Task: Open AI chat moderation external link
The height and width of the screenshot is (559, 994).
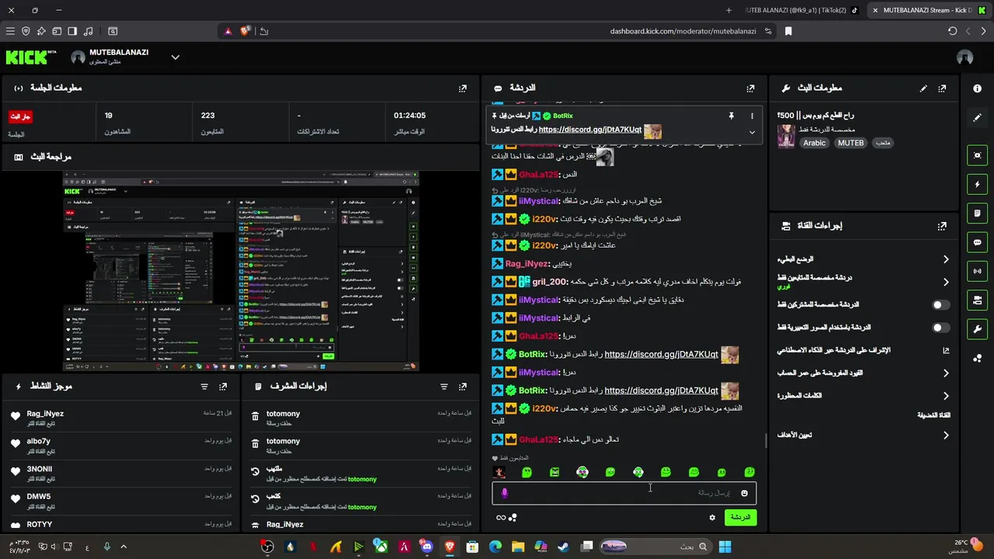Action: click(x=946, y=351)
